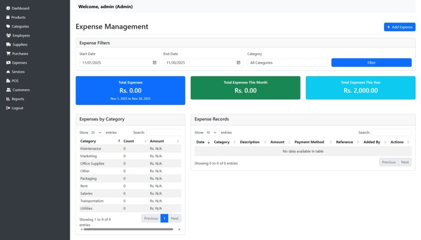This screenshot has width=421, height=240.
Task: Click the Employees group icon
Action: [x=8, y=35]
